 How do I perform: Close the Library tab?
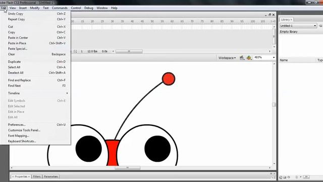coord(291,20)
